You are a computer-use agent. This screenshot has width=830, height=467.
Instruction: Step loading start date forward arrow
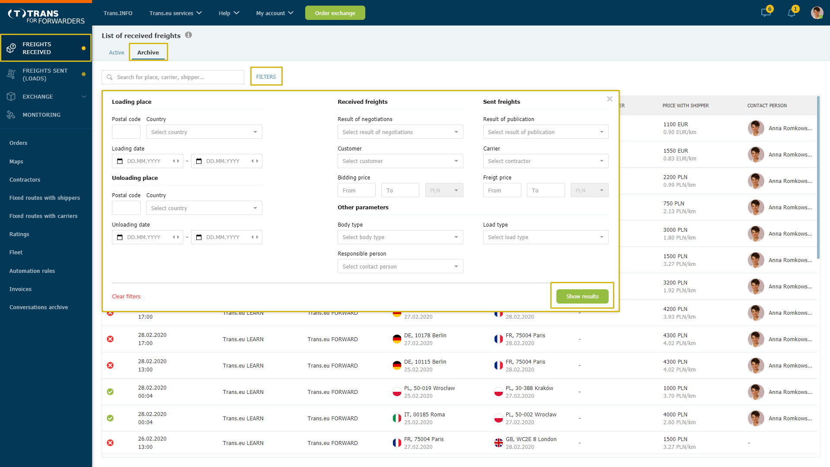(x=178, y=161)
